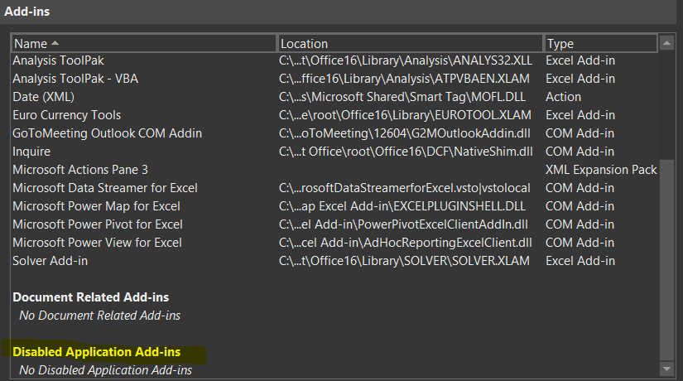The width and height of the screenshot is (683, 381).
Task: Click the No Disabled Application Add-ins text
Action: tap(105, 370)
